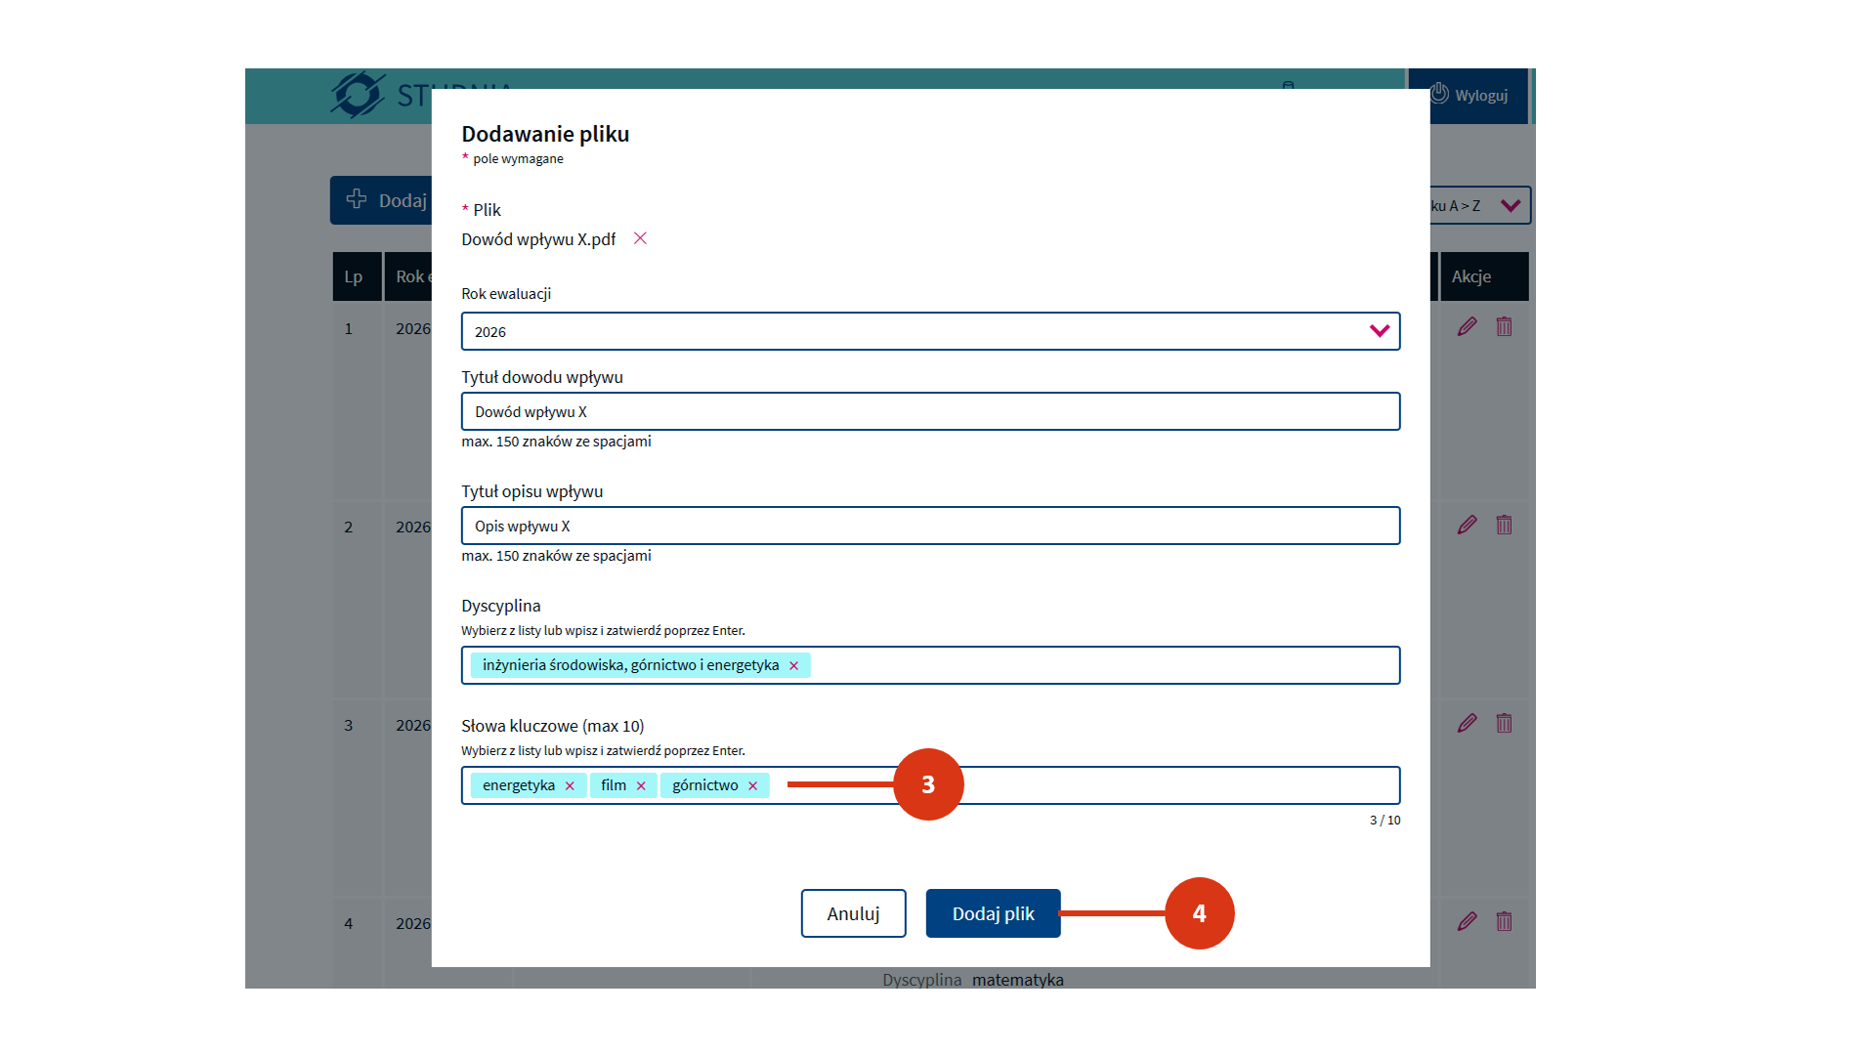Viewport: 1876px width, 1055px height.
Task: Click the Dodaj button with plus icon
Action: [x=383, y=200]
